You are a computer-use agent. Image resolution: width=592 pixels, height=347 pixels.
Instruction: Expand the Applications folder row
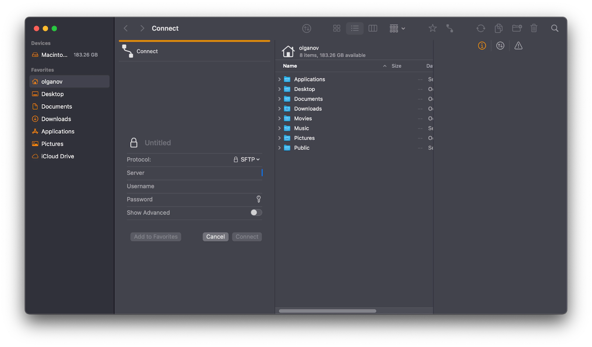pyautogui.click(x=279, y=80)
